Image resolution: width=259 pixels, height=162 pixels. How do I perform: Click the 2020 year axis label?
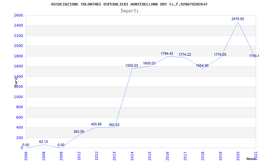click(x=238, y=156)
